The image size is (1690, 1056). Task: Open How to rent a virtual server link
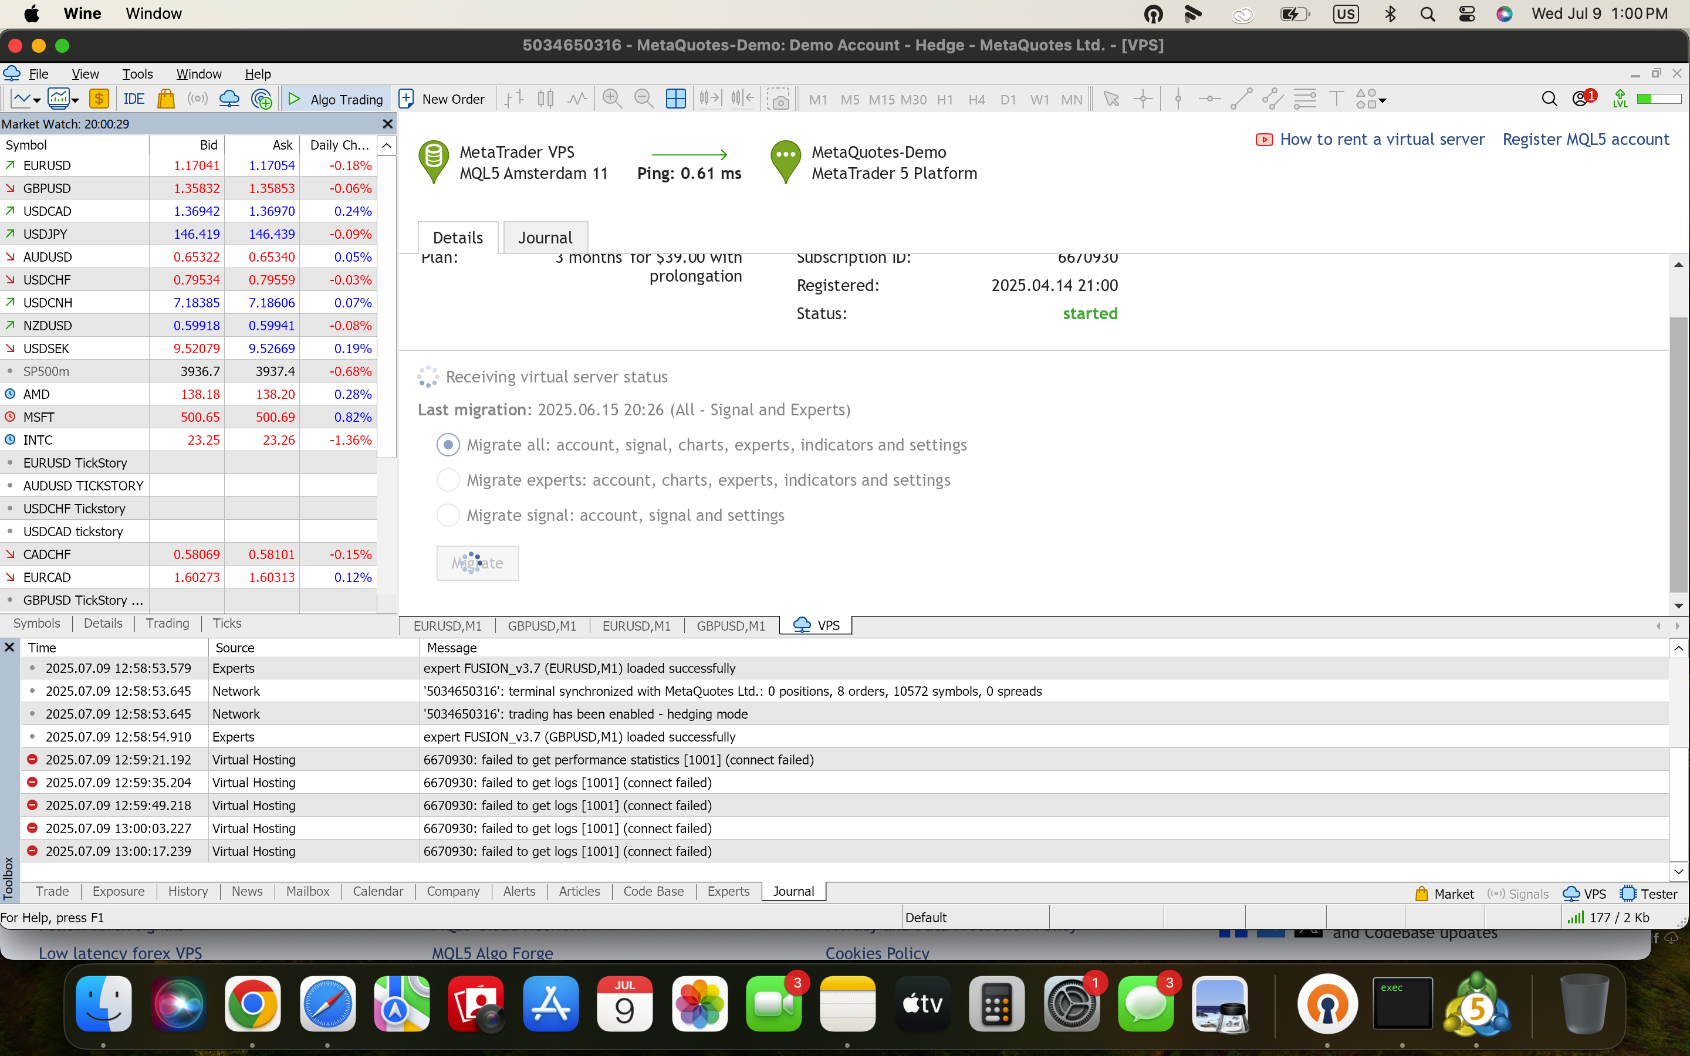click(1382, 139)
